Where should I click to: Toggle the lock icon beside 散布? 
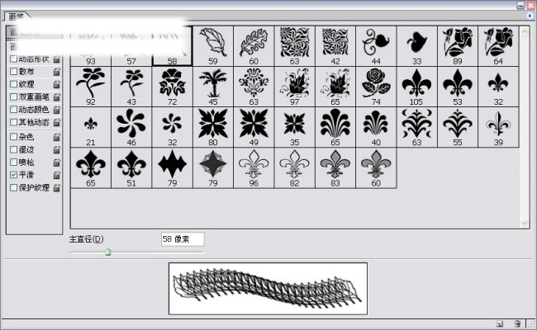[57, 72]
